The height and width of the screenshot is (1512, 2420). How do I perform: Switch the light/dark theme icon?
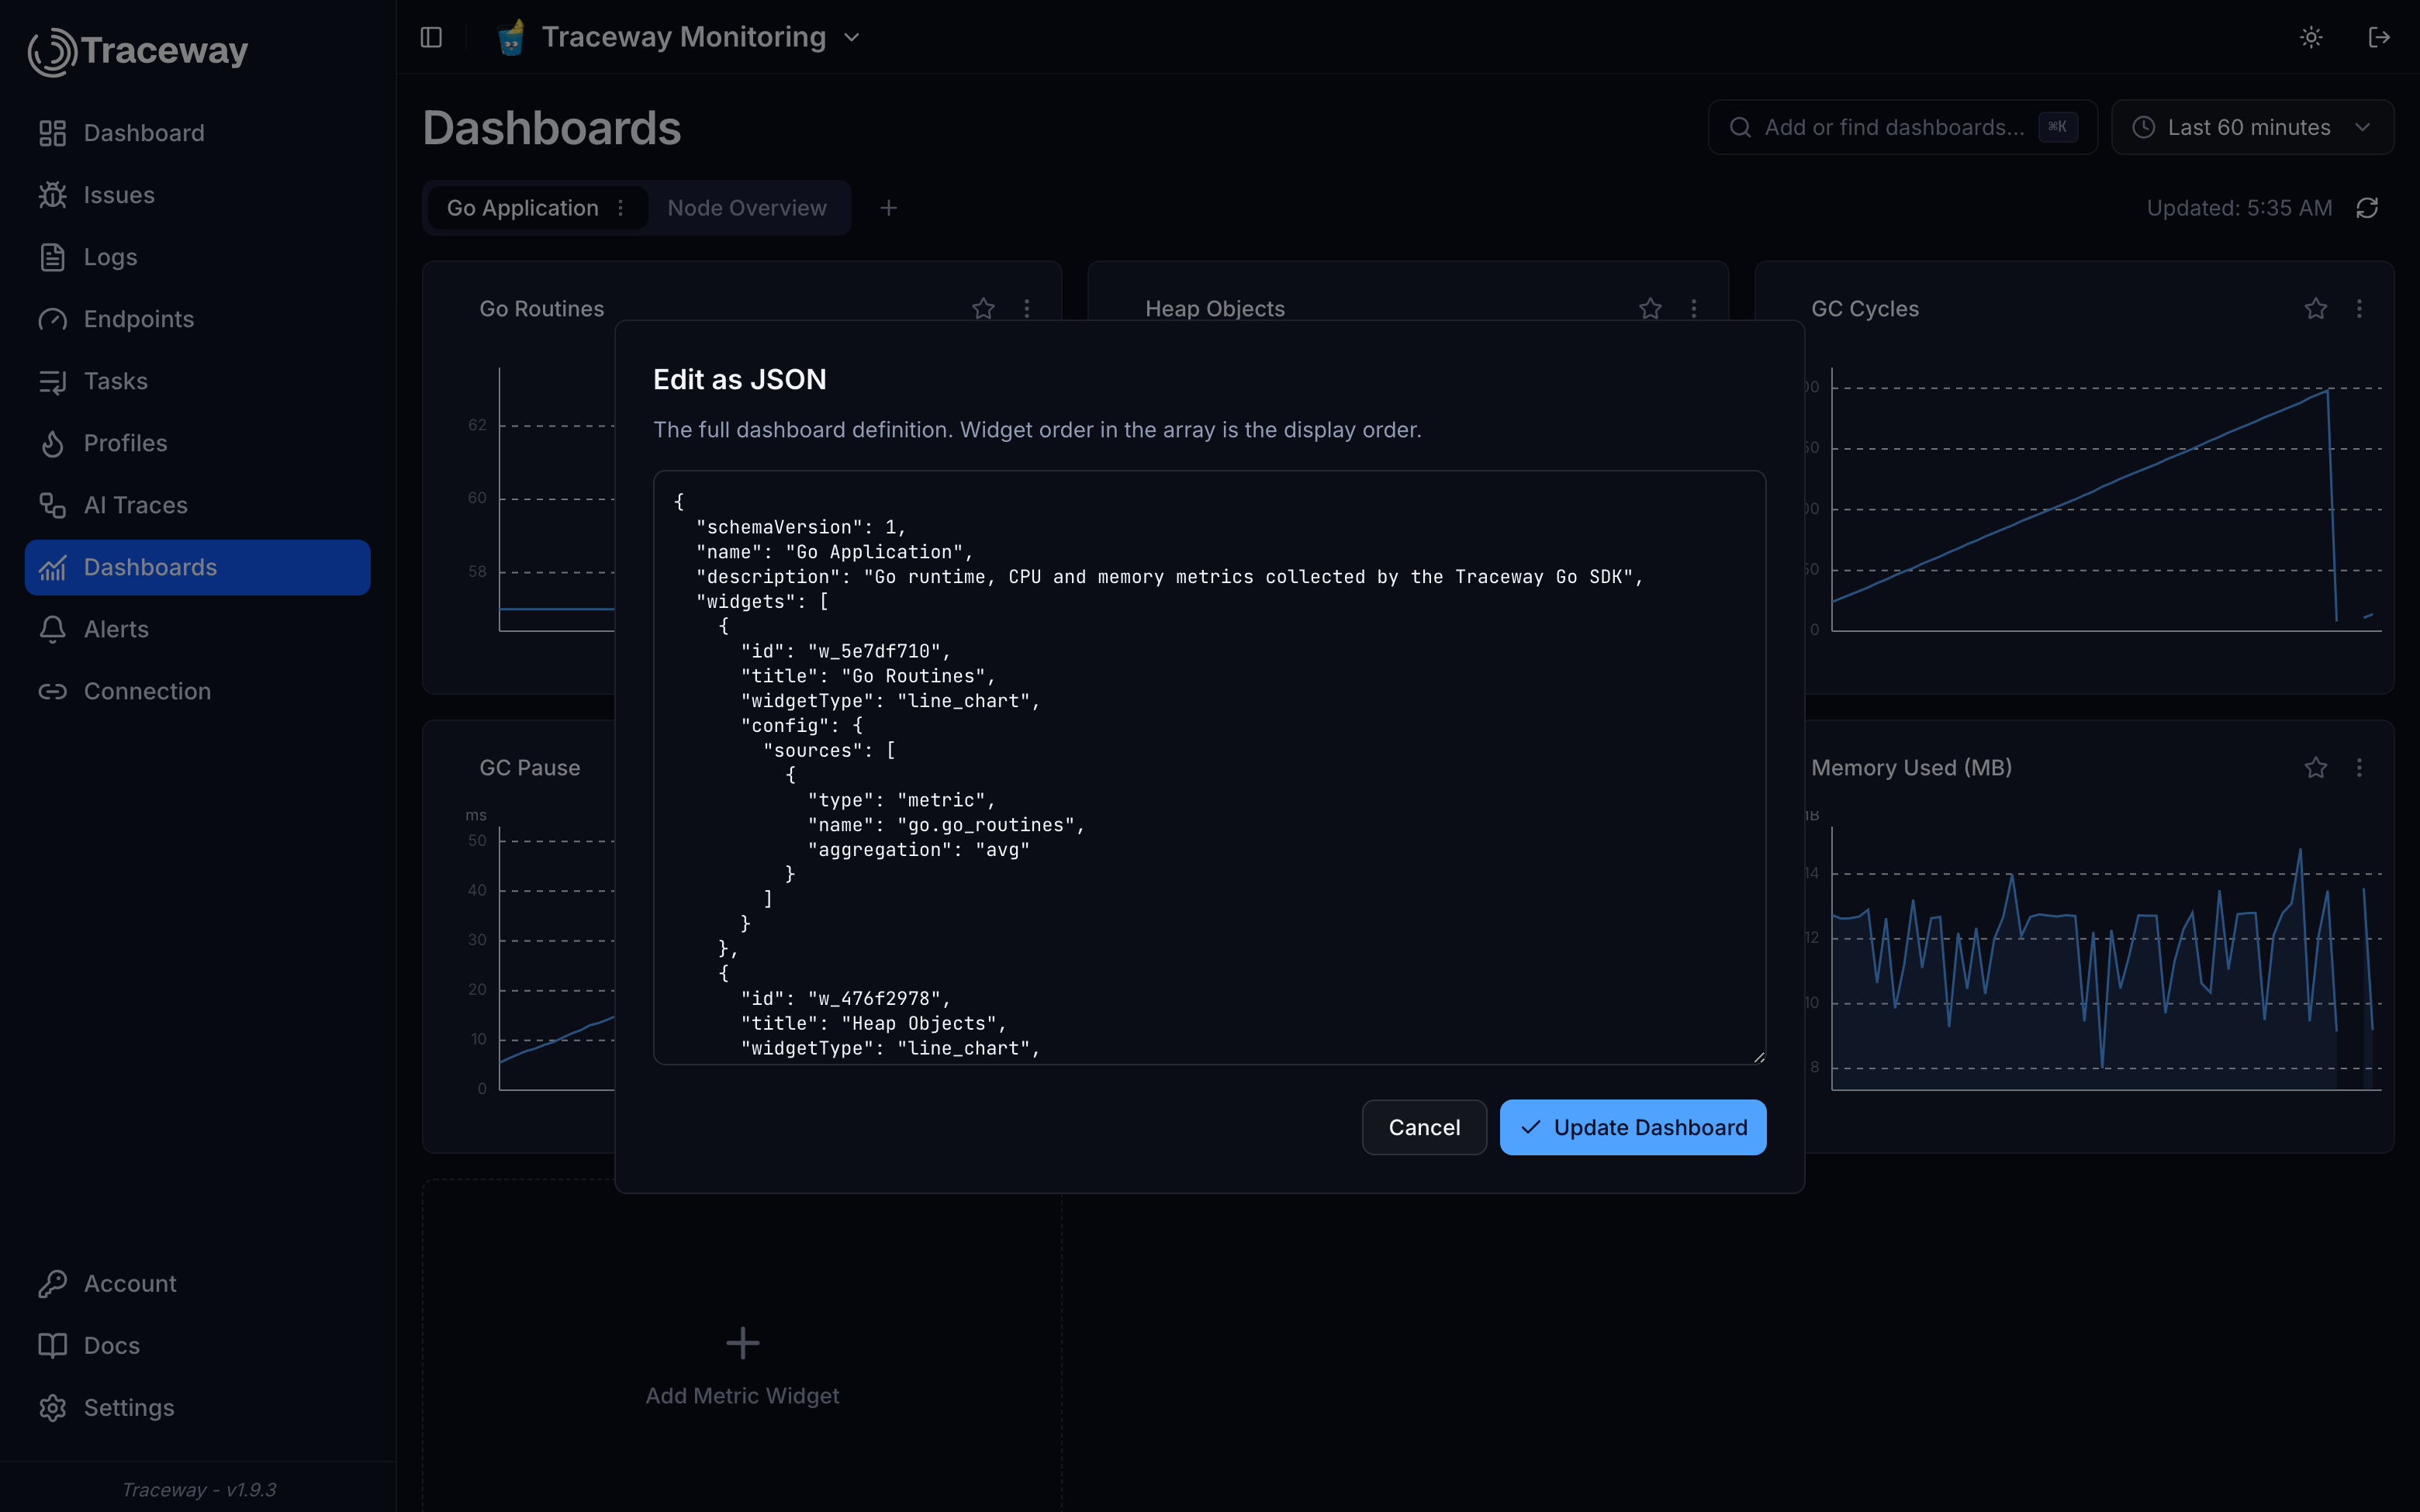[x=2310, y=37]
